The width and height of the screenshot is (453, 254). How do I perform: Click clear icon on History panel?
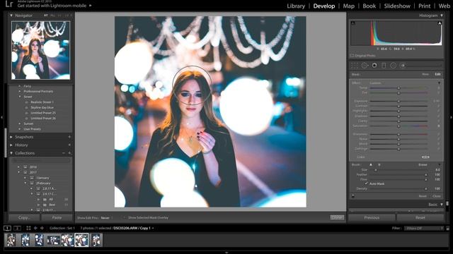[x=69, y=145]
